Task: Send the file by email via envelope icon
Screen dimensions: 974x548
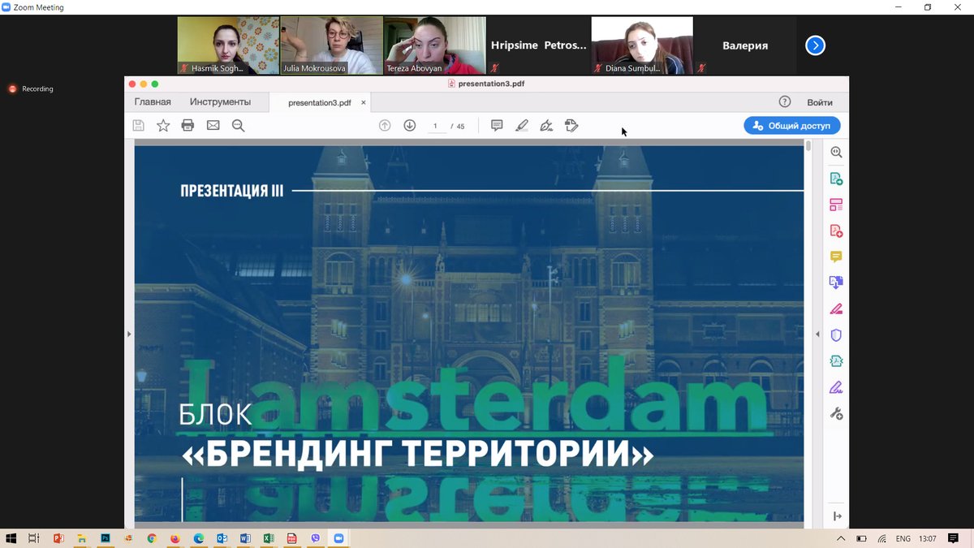Action: (213, 125)
